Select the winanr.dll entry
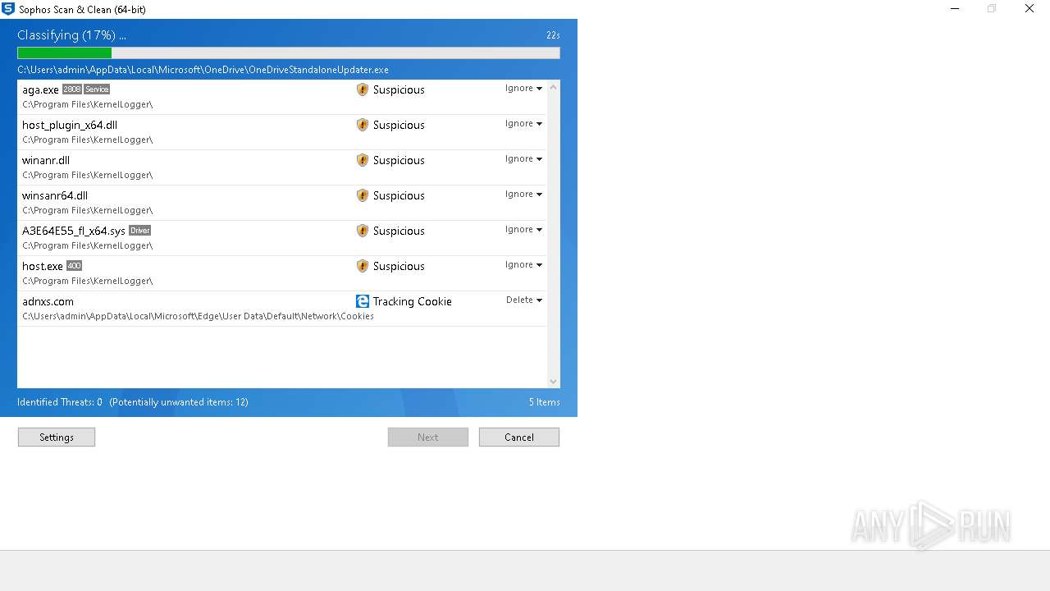Viewport: 1050px width, 591px height. pyautogui.click(x=282, y=167)
